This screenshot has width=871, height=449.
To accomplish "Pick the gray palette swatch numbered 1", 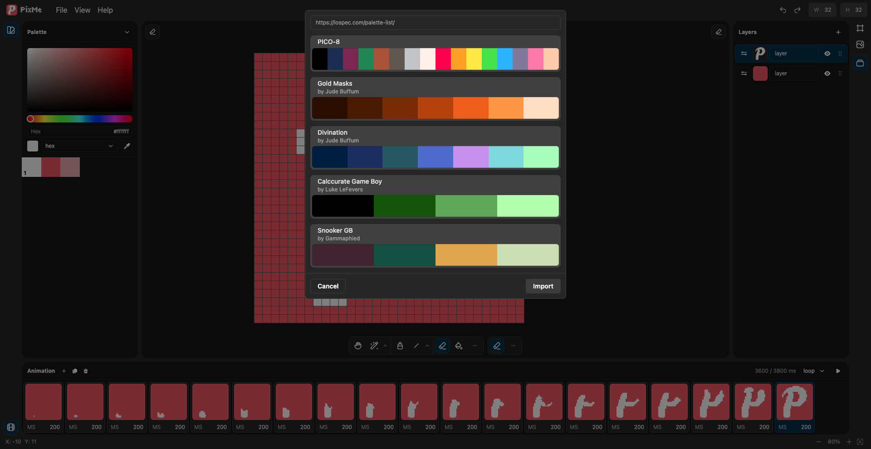I will (x=31, y=167).
